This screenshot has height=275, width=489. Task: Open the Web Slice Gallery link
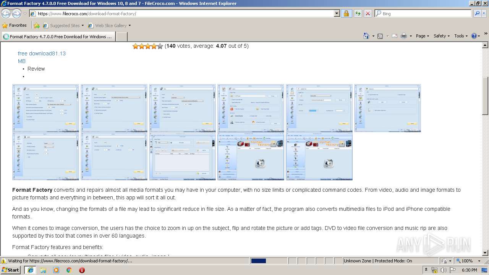tap(107, 26)
